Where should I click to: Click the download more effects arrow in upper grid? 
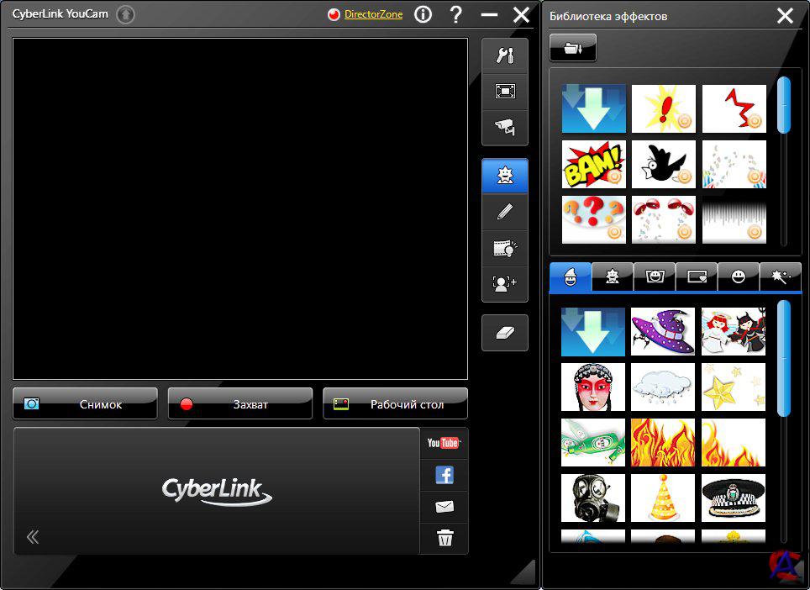pyautogui.click(x=593, y=108)
